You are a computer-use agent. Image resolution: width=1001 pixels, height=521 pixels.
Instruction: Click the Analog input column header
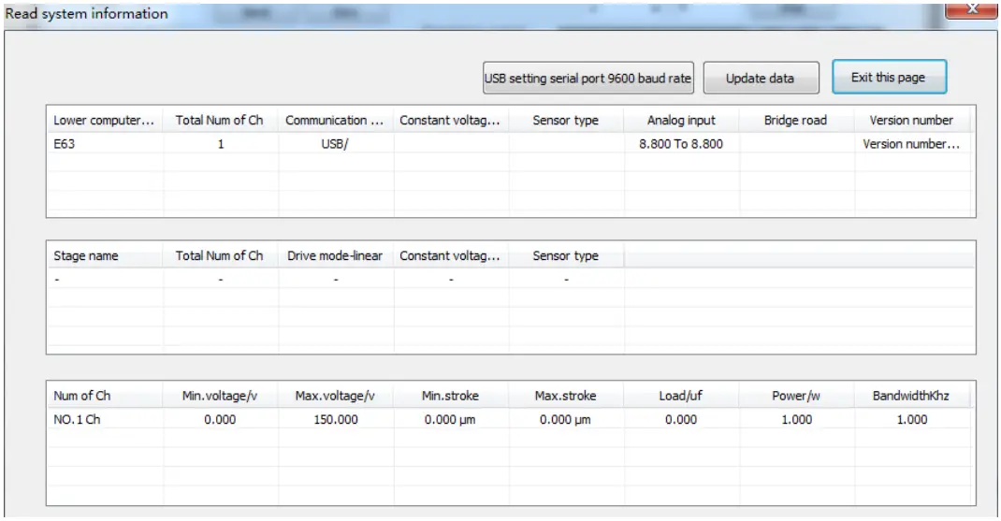(x=681, y=120)
